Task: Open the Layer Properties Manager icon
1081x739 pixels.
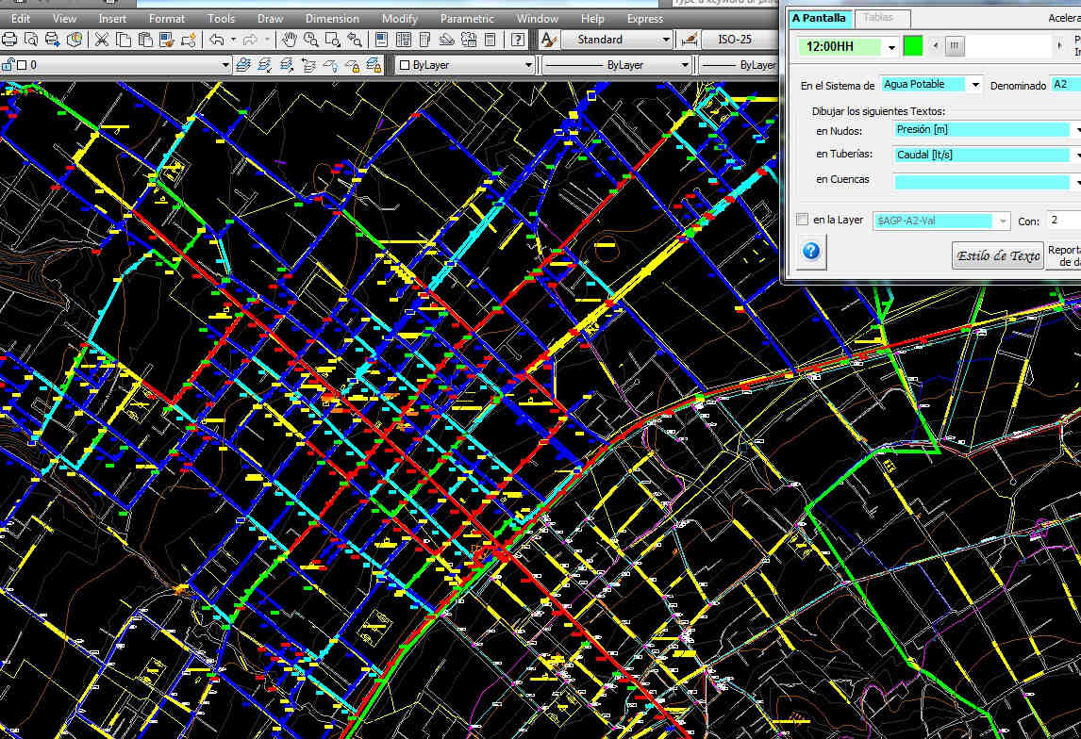Action: [242, 65]
